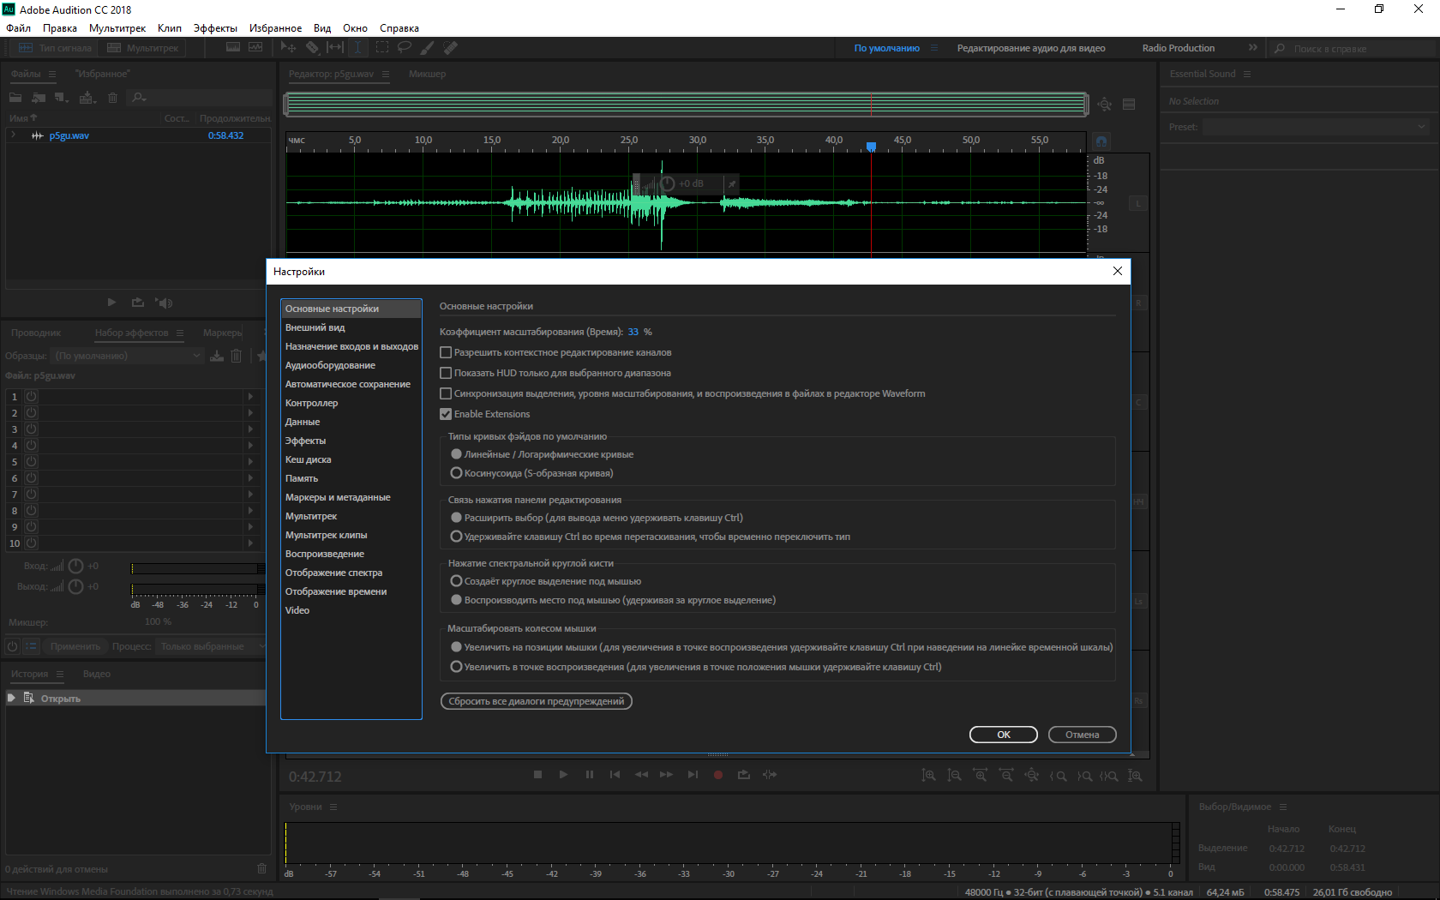
Task: Click the Zoom In Amplitude icon
Action: pyautogui.click(x=928, y=776)
